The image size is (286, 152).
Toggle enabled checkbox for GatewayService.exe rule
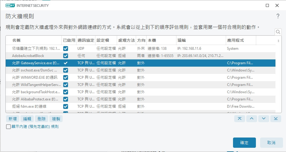click(x=66, y=63)
